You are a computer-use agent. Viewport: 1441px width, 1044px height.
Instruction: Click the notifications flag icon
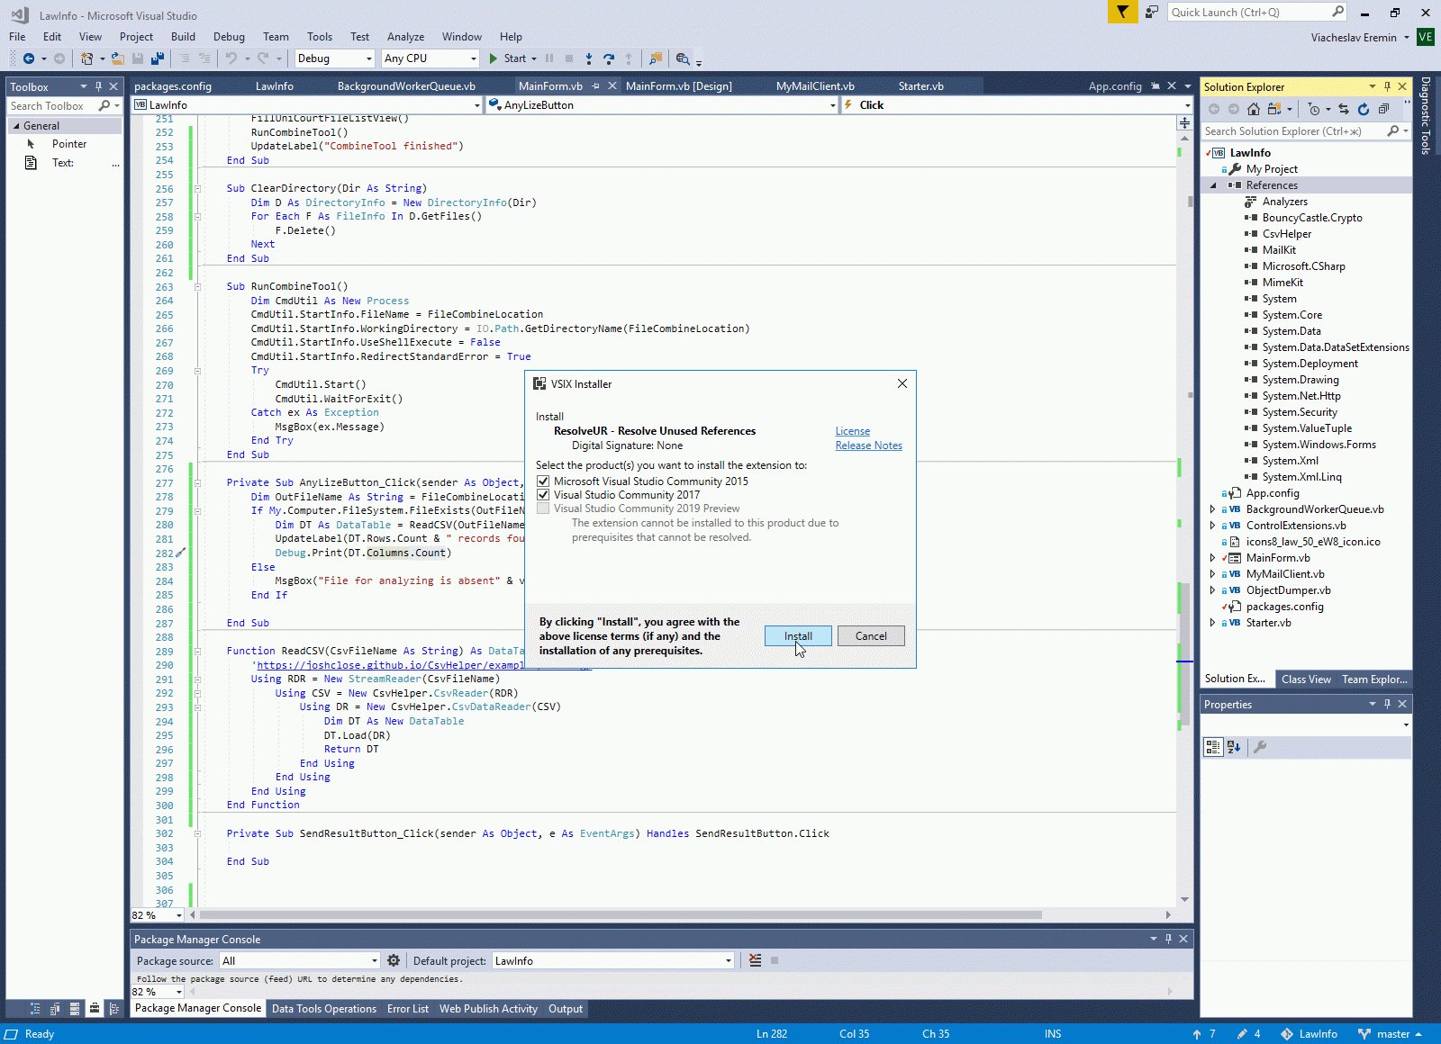click(x=1122, y=12)
